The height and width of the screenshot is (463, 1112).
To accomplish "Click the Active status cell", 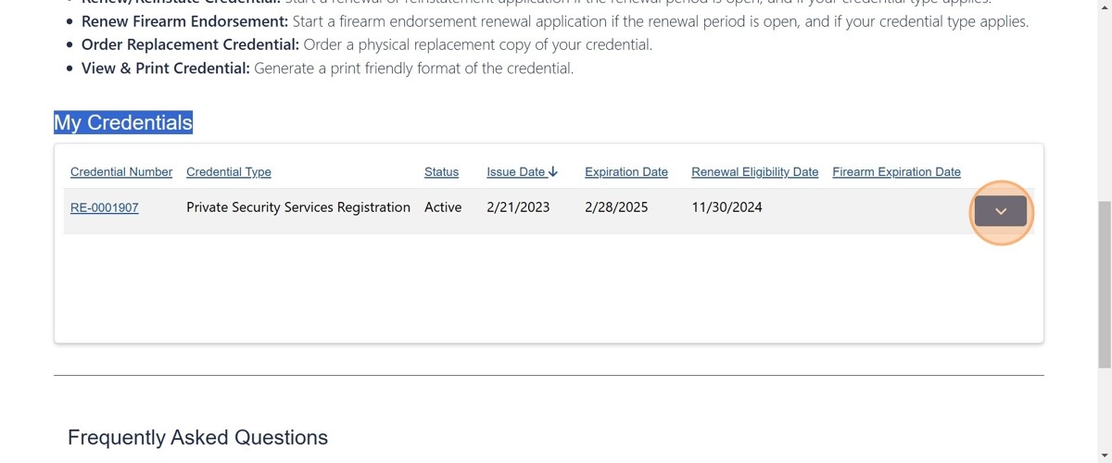I will (x=443, y=207).
